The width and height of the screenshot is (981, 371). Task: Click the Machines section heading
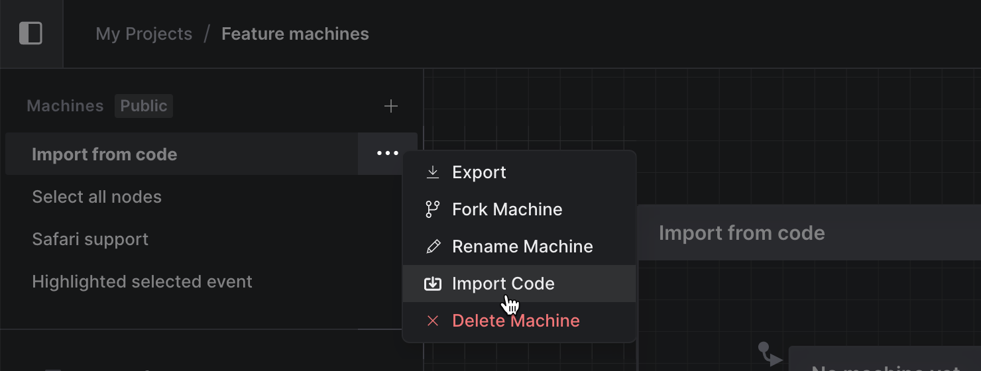coord(65,106)
